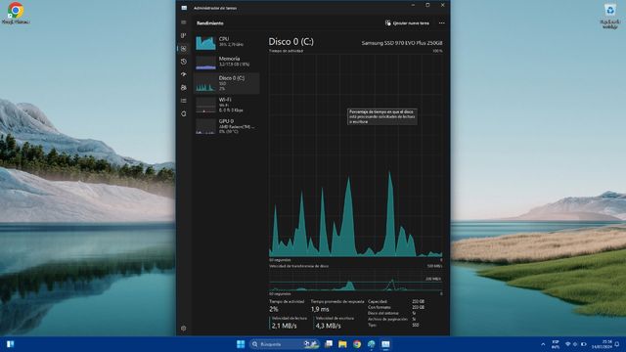Select the GPU 0 performance entry
Viewport: 626px width, 352px height.
click(x=226, y=126)
